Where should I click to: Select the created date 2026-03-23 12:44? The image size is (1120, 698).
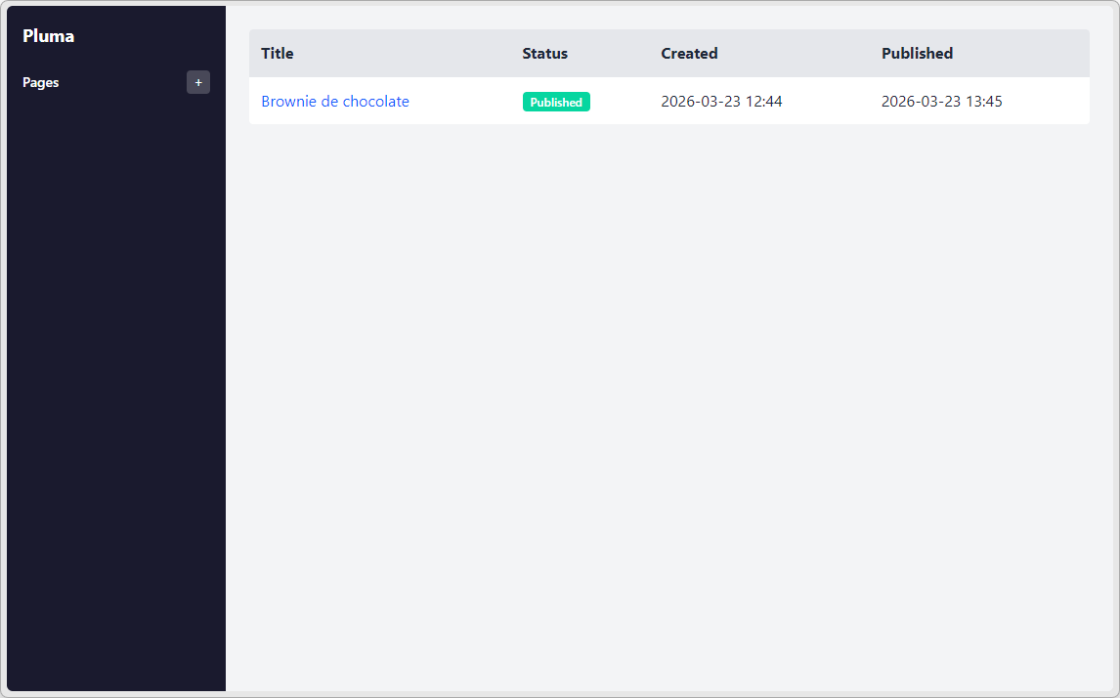(x=721, y=102)
